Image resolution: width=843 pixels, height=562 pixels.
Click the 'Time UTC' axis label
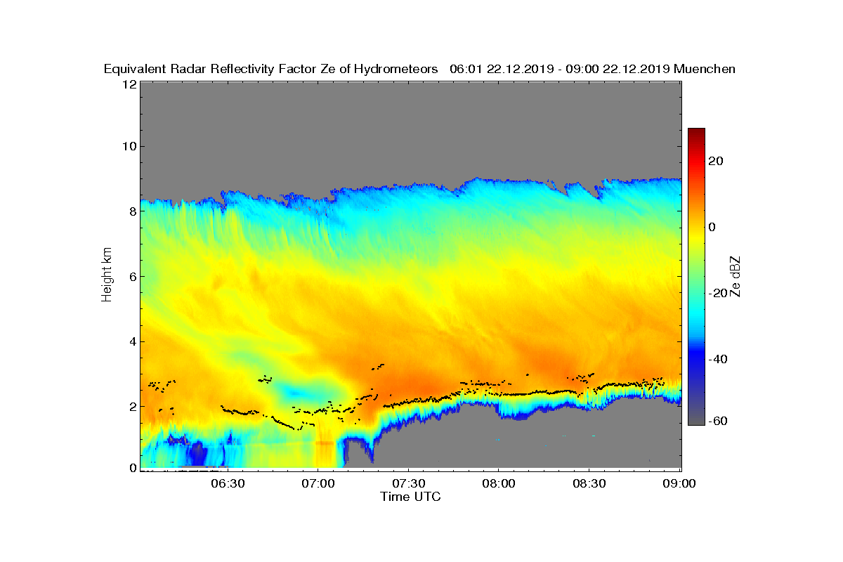411,497
